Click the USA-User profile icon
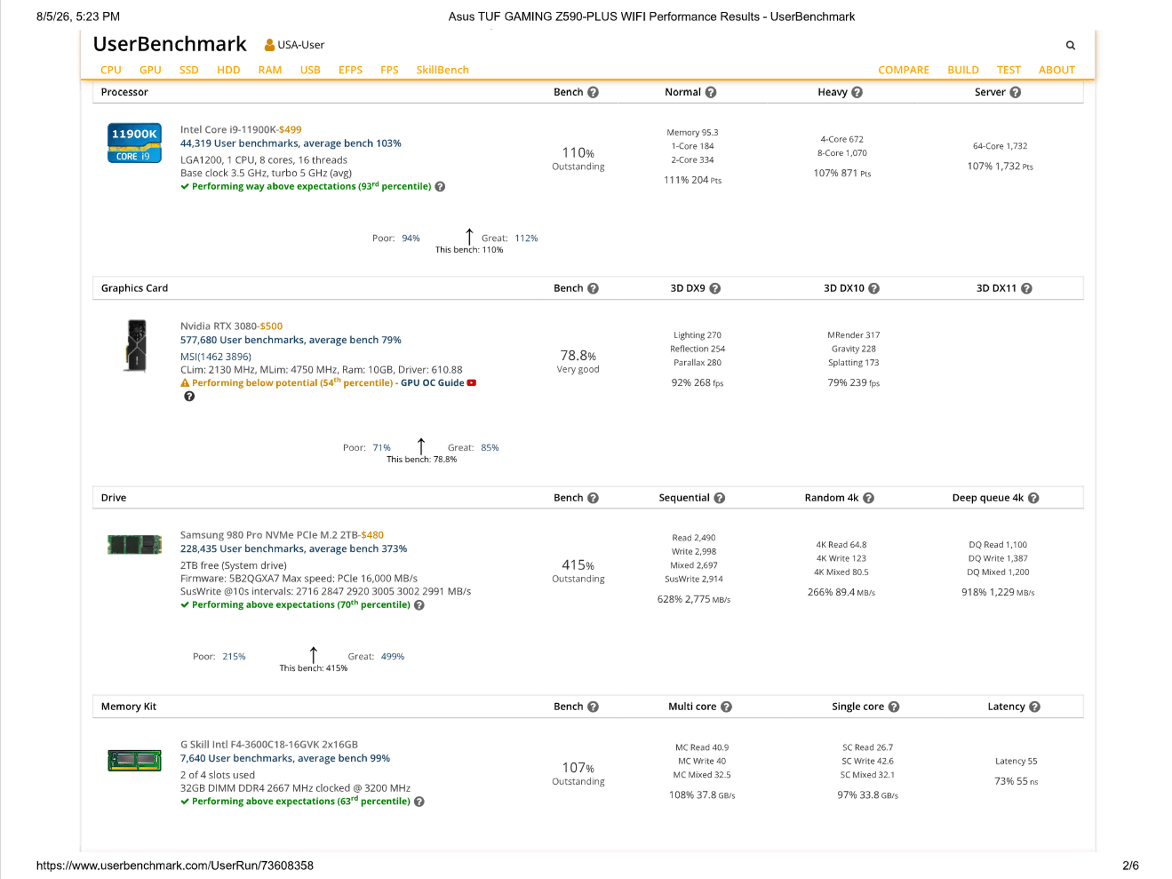Image resolution: width=1172 pixels, height=879 pixels. click(269, 45)
